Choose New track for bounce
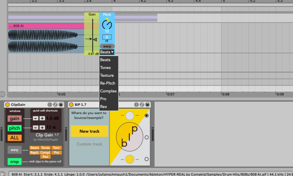Image resolution: width=293 pixels, height=176 pixels. (x=89, y=131)
